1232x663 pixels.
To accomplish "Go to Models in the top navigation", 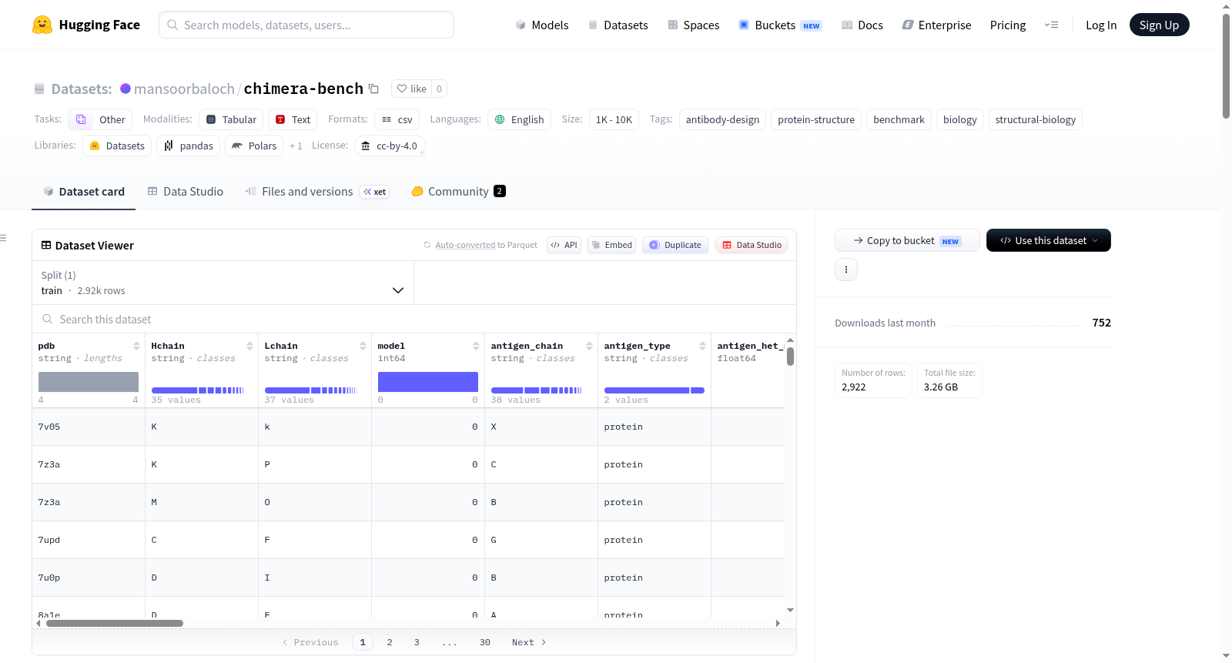I will coord(541,25).
